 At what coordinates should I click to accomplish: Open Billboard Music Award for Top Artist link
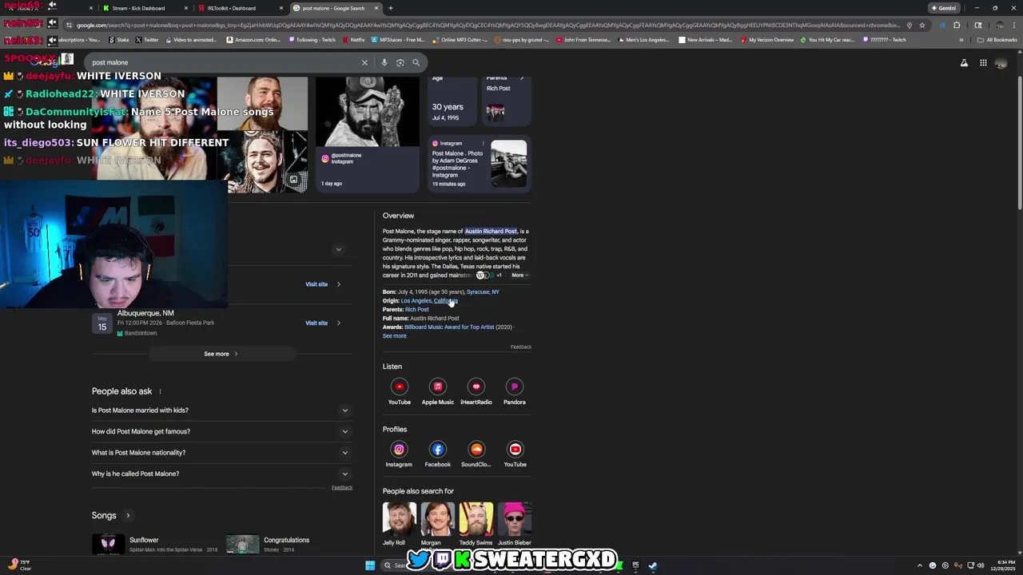click(449, 327)
